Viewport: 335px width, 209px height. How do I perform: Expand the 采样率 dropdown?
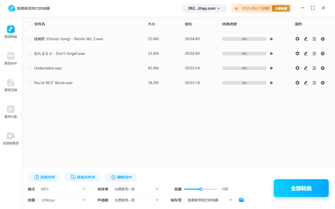137,189
